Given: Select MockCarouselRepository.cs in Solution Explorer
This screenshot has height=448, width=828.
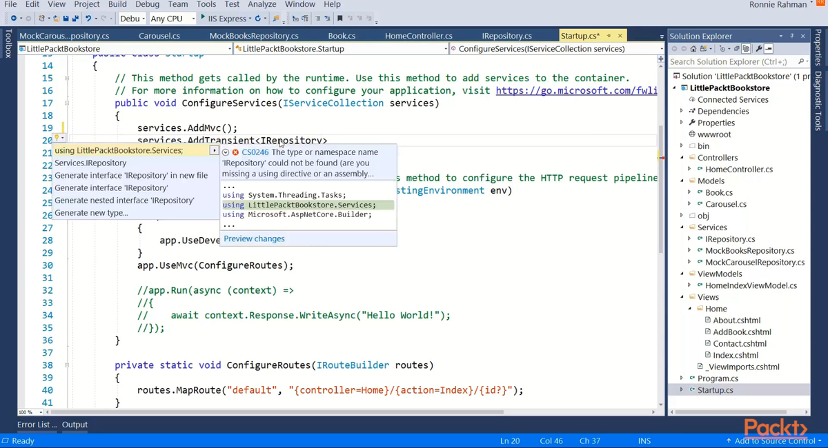Looking at the screenshot, I should tap(755, 262).
